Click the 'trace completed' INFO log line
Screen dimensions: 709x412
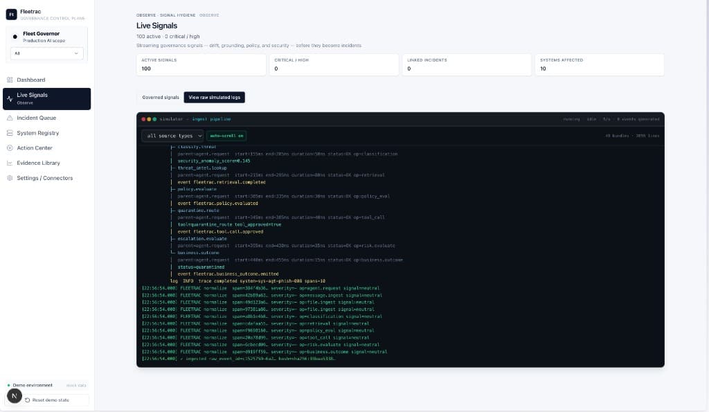[x=247, y=281]
